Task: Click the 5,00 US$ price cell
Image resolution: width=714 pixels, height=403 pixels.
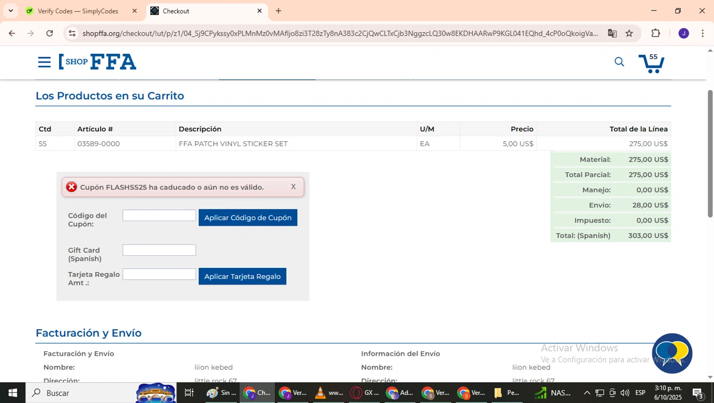Action: (498, 144)
